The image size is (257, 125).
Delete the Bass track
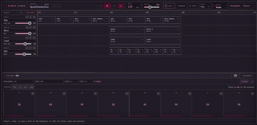click(x=34, y=27)
